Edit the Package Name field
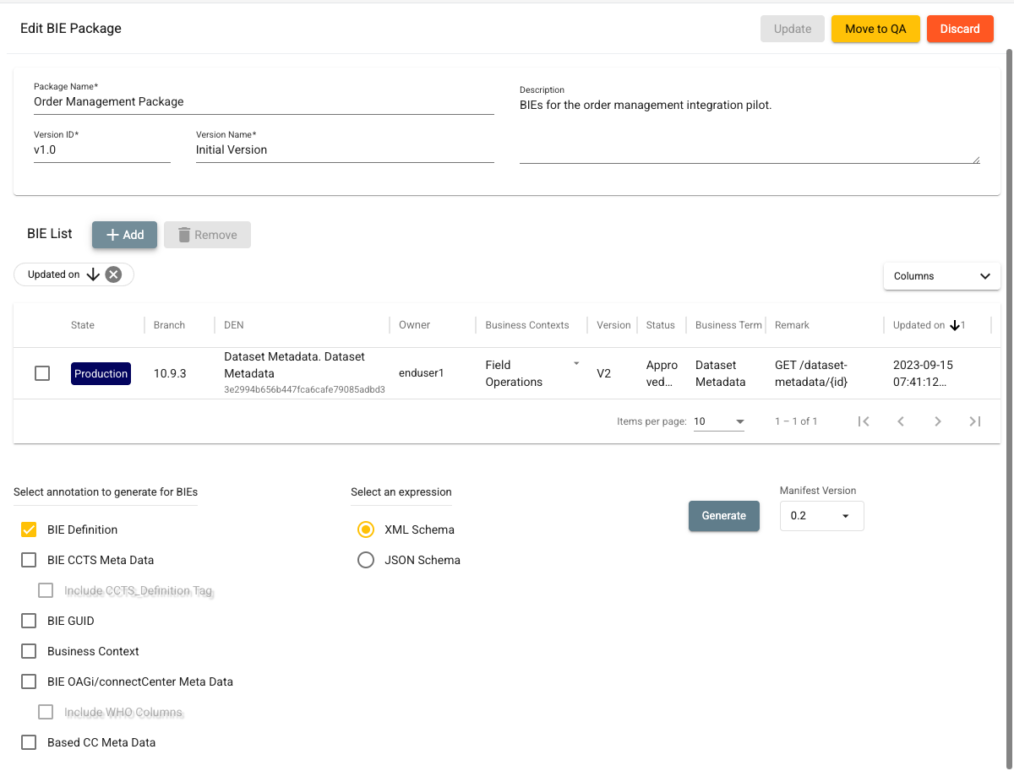Screen dimensions: 1014x771 (264, 102)
